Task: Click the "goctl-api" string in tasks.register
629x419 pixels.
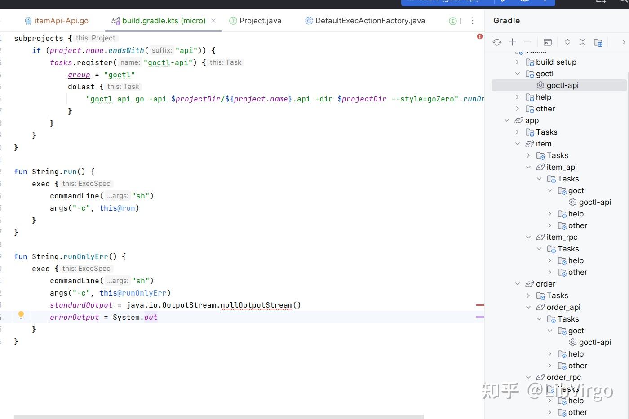Action: pyautogui.click(x=168, y=63)
